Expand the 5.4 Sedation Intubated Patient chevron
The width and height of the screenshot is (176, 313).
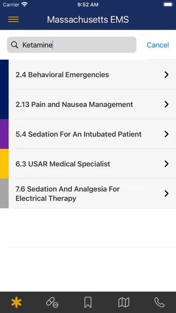[167, 134]
